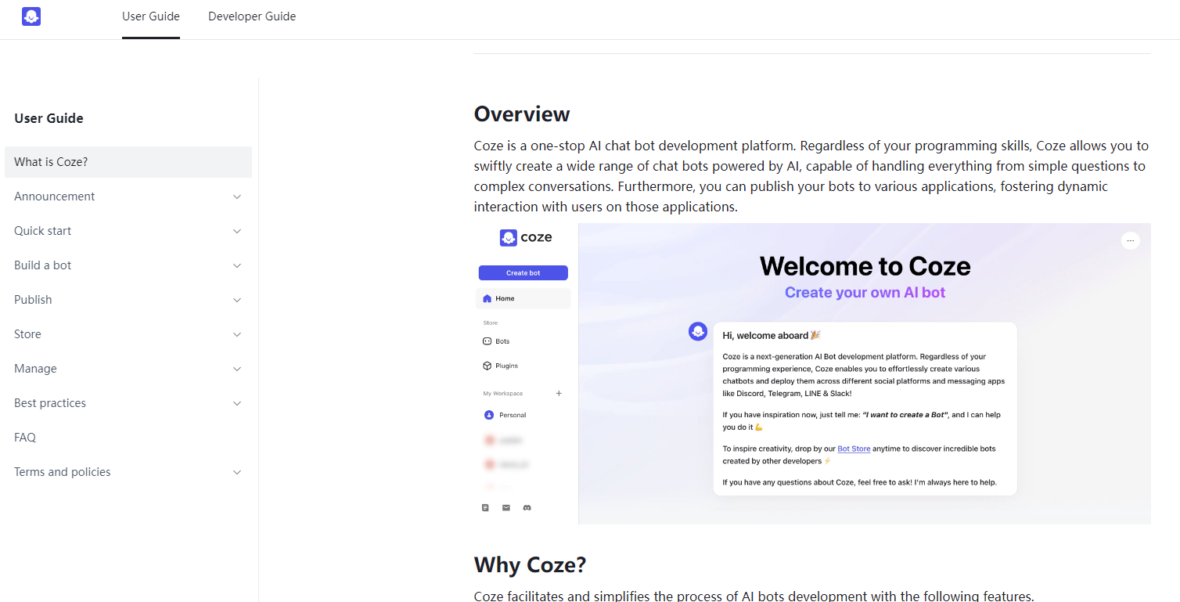Expand the Publish chevron
The image size is (1180, 602).
click(x=237, y=300)
